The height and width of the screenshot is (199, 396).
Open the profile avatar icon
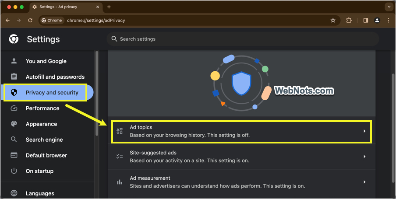[x=377, y=20]
